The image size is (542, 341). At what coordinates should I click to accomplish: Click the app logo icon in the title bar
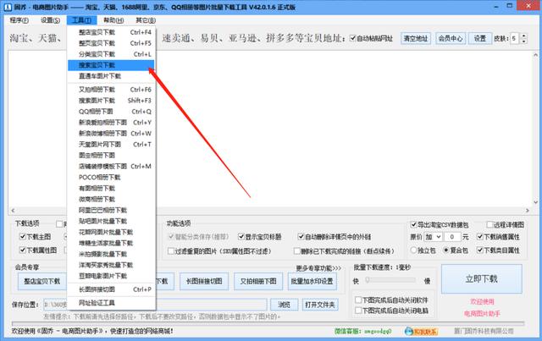(x=8, y=7)
